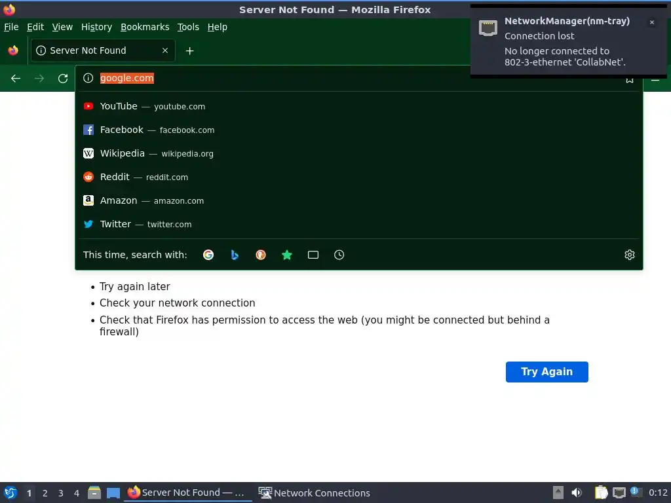Search this time with Bing icon
Screen dimensions: 671x503
click(235, 255)
